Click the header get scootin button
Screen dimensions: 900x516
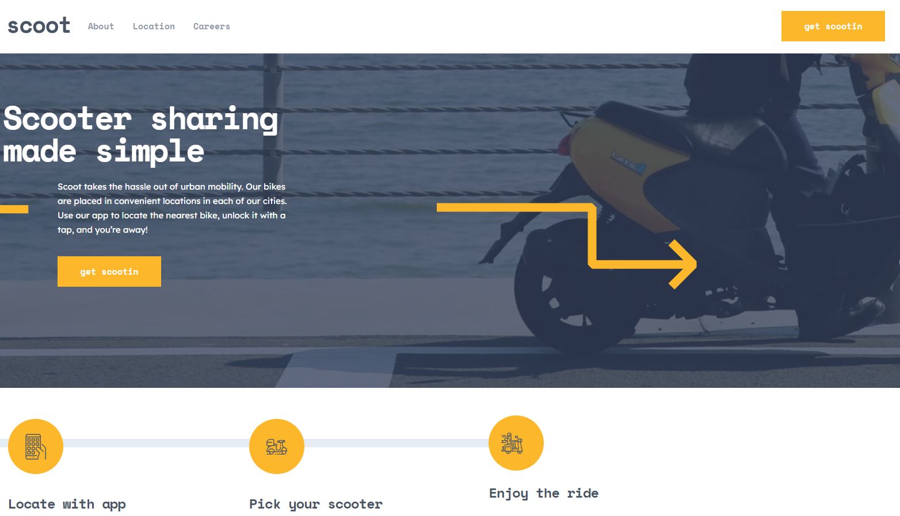pyautogui.click(x=833, y=26)
